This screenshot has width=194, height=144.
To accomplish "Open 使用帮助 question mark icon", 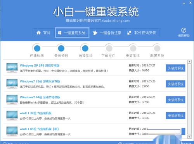I will [x=184, y=30].
